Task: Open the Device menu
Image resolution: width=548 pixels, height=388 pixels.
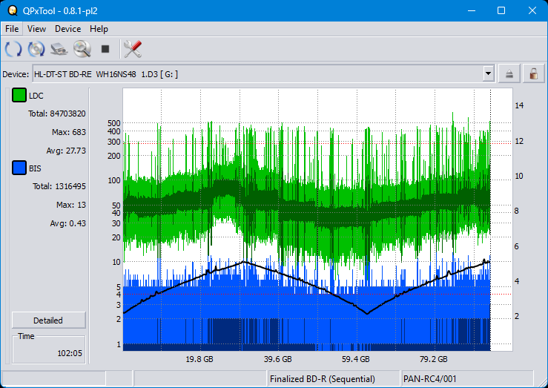Action: [x=67, y=29]
